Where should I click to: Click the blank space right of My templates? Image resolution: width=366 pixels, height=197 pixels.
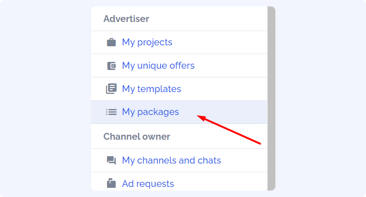click(224, 89)
